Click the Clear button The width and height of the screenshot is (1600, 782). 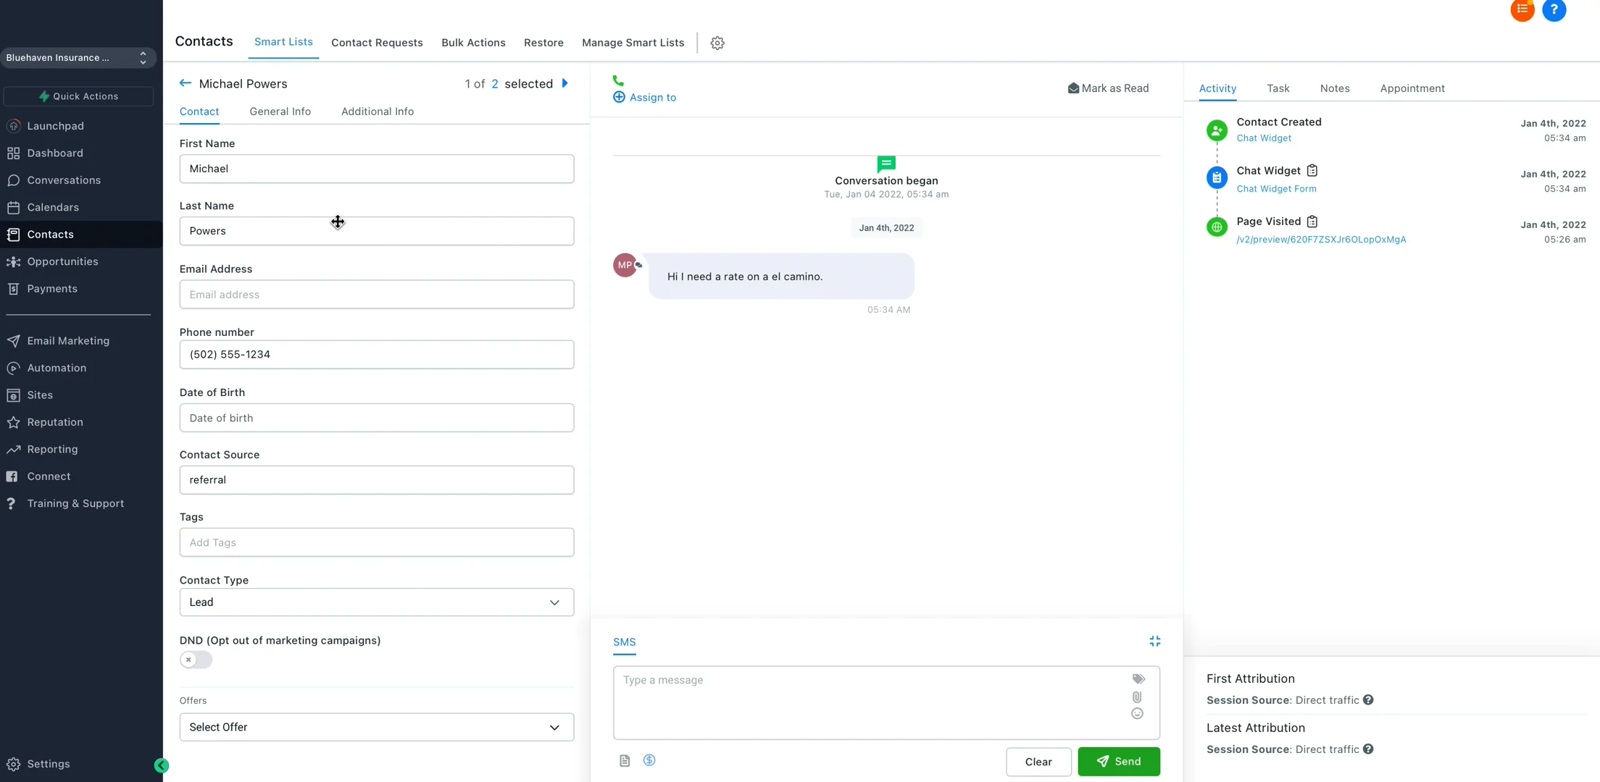click(x=1038, y=762)
